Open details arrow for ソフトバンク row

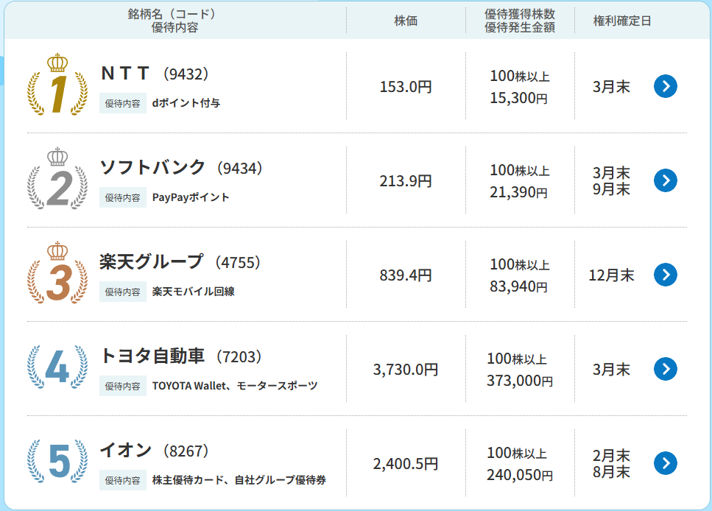[665, 180]
